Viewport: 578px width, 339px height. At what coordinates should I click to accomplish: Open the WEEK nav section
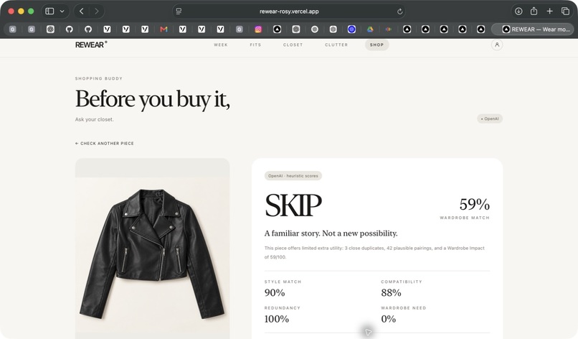[221, 45]
